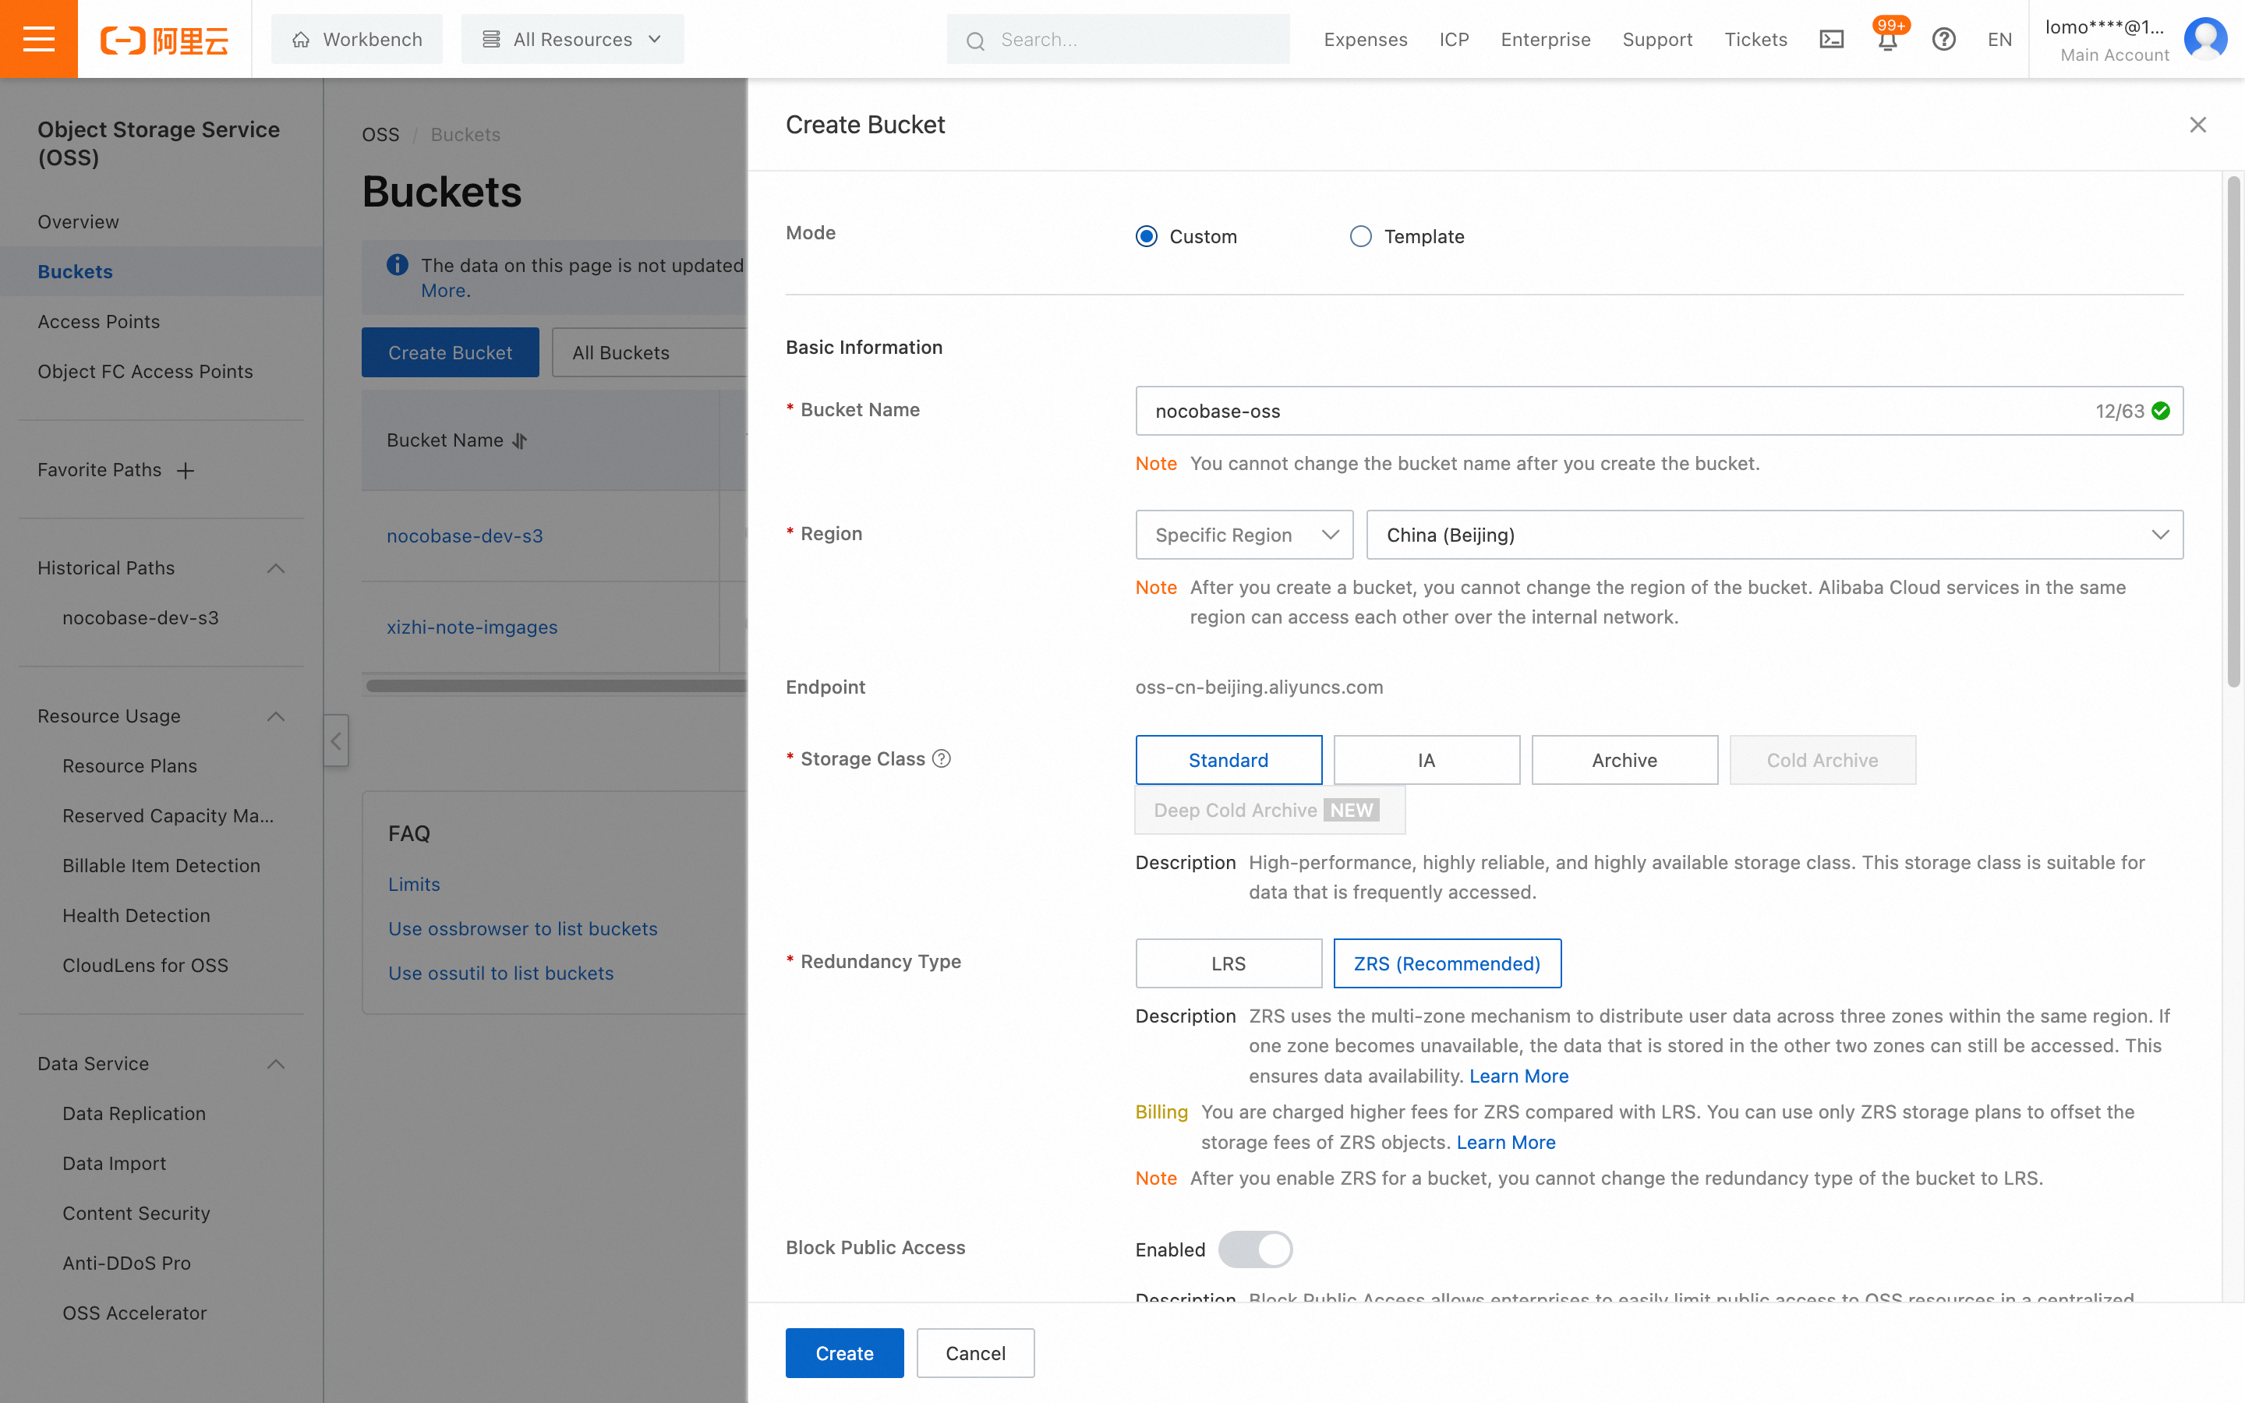
Task: Toggle the Block Public Access switch
Action: [1254, 1249]
